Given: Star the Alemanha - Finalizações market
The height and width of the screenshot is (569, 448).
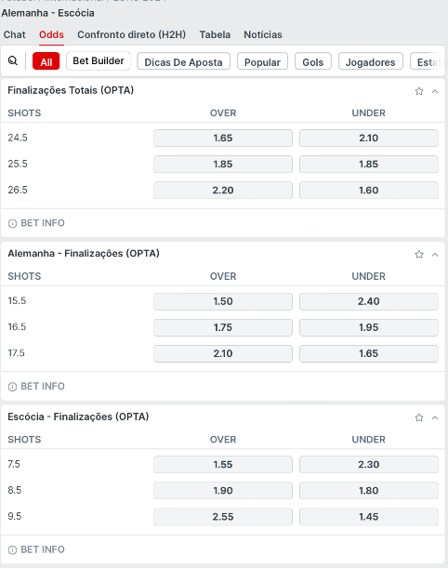Looking at the screenshot, I should [x=419, y=255].
